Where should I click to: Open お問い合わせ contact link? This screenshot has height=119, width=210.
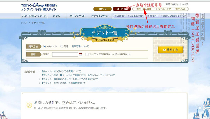tap(172, 4)
